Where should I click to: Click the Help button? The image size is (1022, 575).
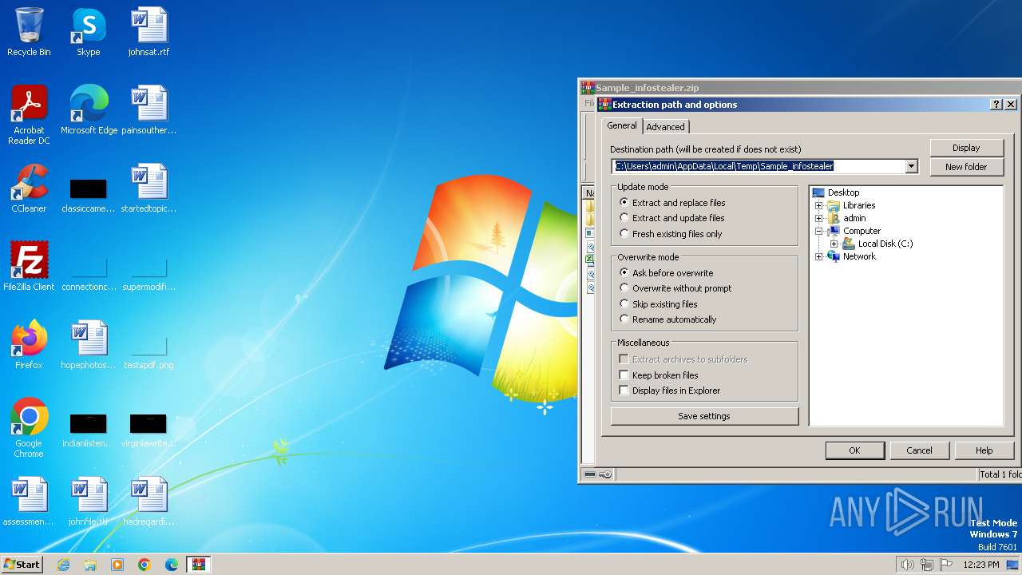click(x=984, y=450)
